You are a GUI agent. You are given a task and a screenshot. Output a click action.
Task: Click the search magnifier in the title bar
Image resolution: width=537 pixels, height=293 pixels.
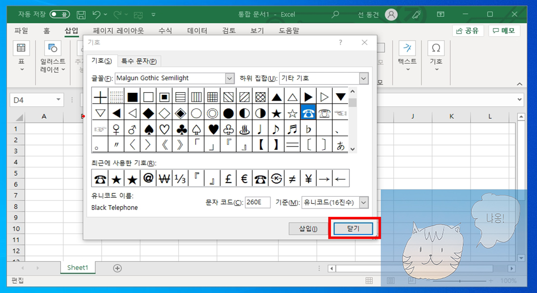coord(335,14)
